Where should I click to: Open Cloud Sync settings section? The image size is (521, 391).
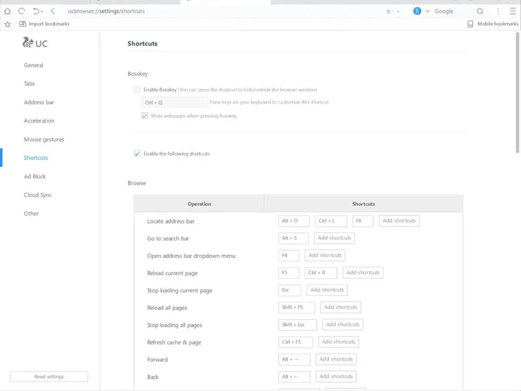(x=38, y=195)
